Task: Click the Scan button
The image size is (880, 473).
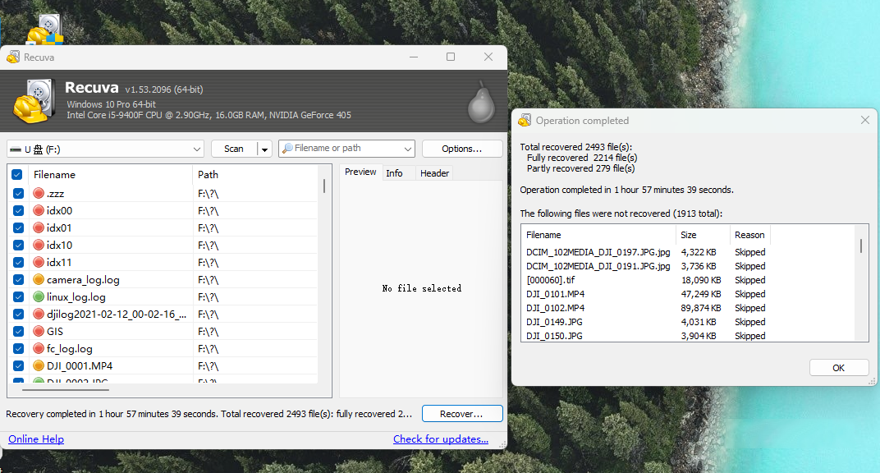Action: (234, 149)
